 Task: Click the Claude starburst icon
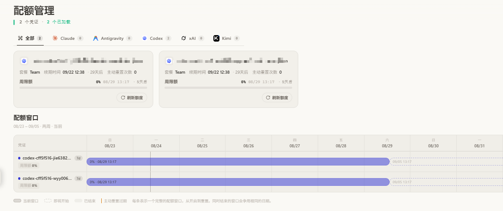pos(55,38)
